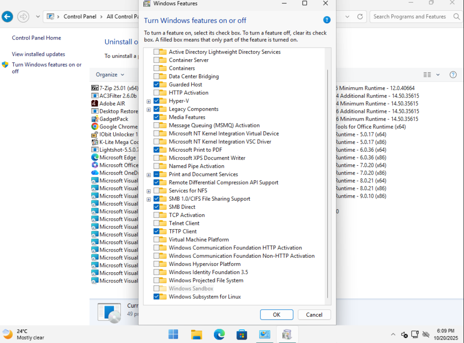The width and height of the screenshot is (464, 343).
Task: Tick the Virtual Machine Platform checkbox
Action: click(157, 239)
